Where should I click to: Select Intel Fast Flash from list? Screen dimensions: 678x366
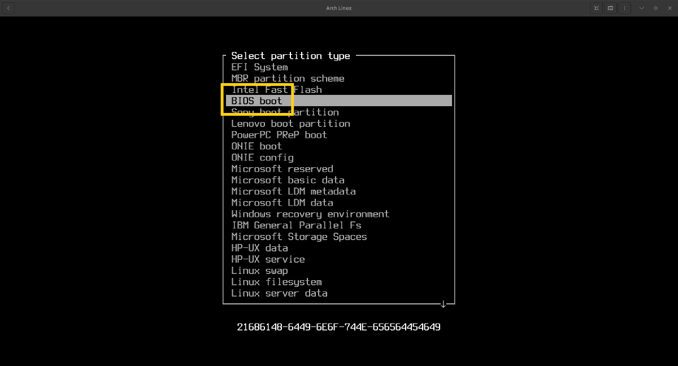point(276,90)
